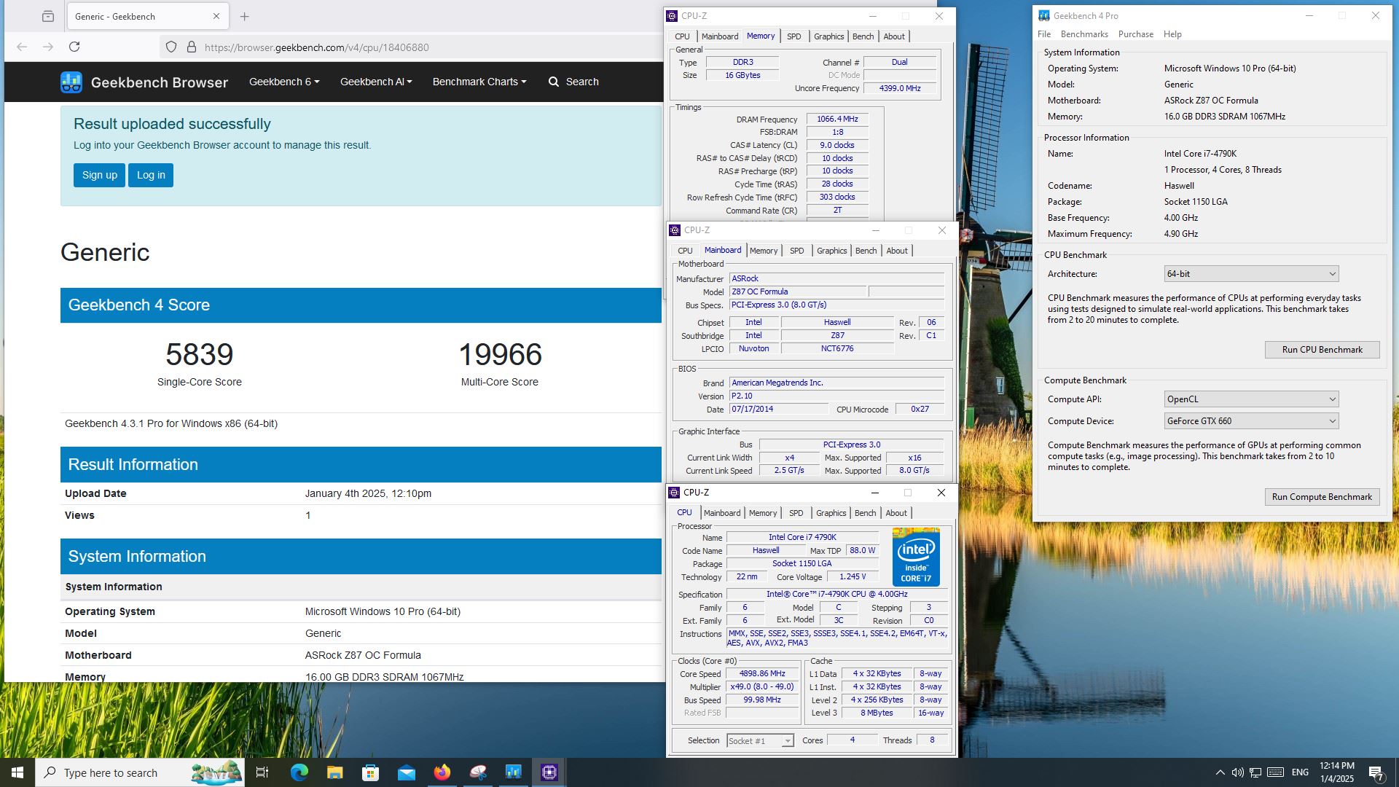The image size is (1399, 787).
Task: Open About tab in bottom CPU-Z window
Action: coord(896,513)
